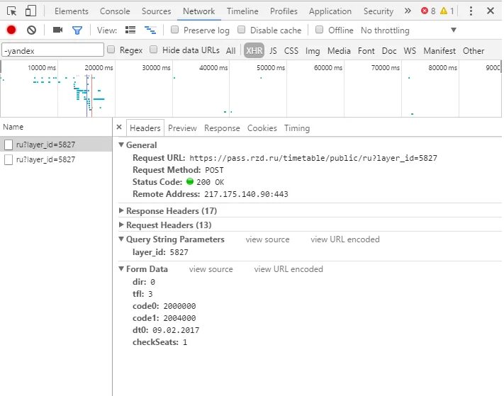This screenshot has width=504, height=396.
Task: Filter requests by Font type
Action: (x=366, y=51)
